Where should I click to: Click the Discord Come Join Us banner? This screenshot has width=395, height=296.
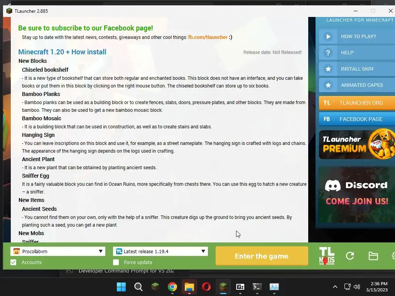[357, 194]
